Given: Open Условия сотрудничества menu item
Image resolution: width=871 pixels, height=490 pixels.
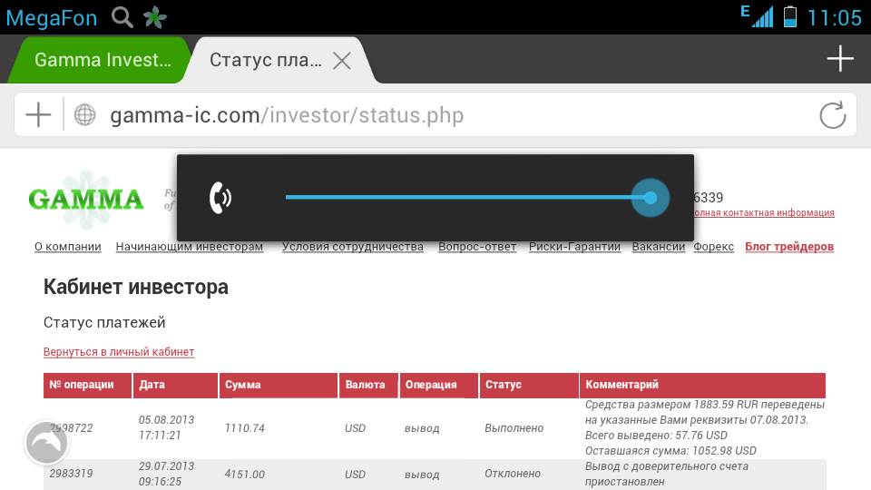Looking at the screenshot, I should (353, 247).
